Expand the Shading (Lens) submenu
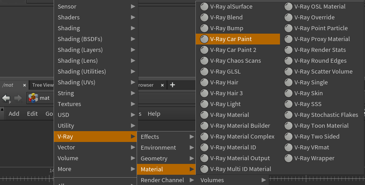 coord(96,61)
